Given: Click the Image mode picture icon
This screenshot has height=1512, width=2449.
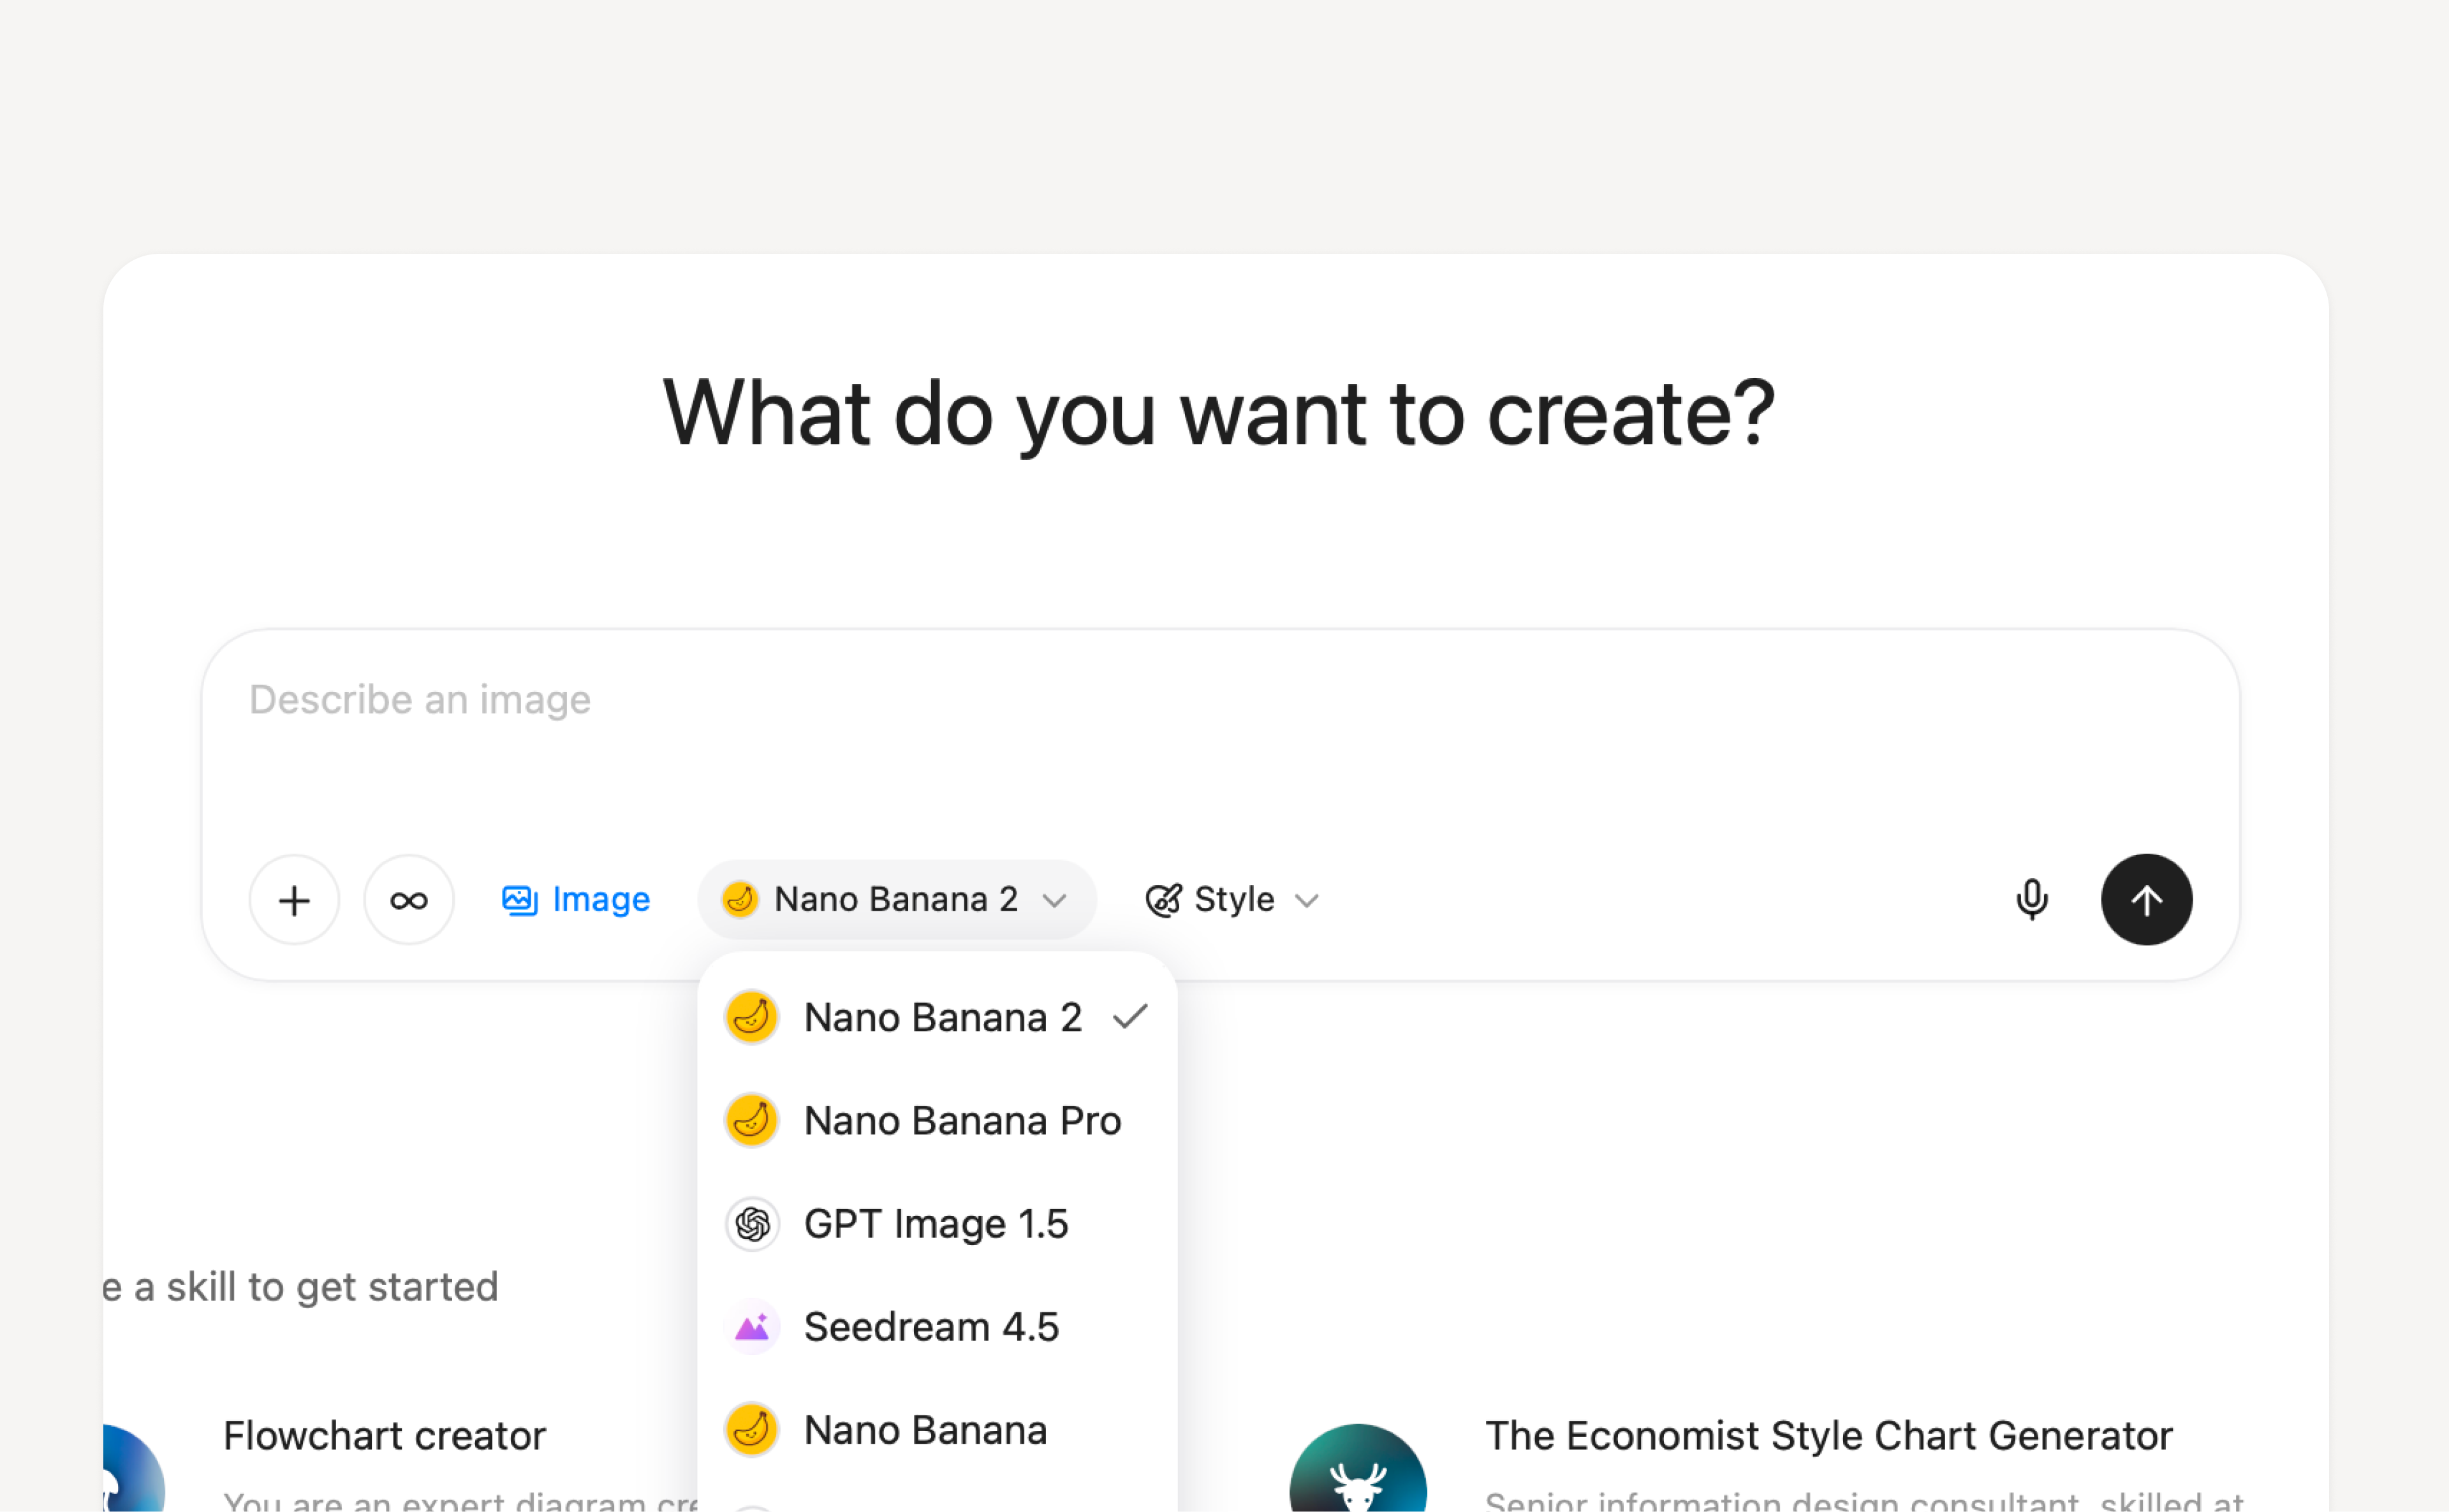Looking at the screenshot, I should [x=519, y=900].
